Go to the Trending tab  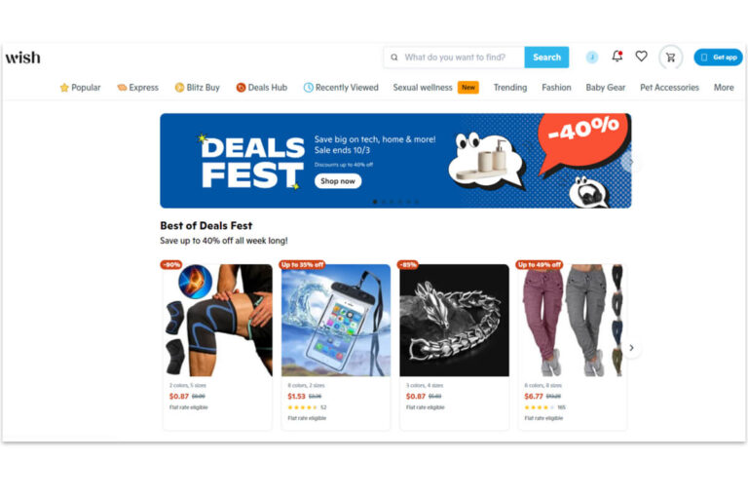[x=510, y=88]
